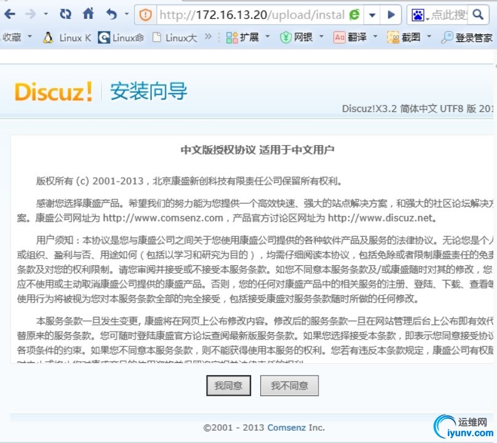Open the Comsenz link in footer
497x443 pixels.
point(287,428)
